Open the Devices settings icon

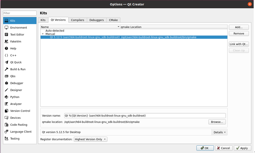click(x=7, y=118)
